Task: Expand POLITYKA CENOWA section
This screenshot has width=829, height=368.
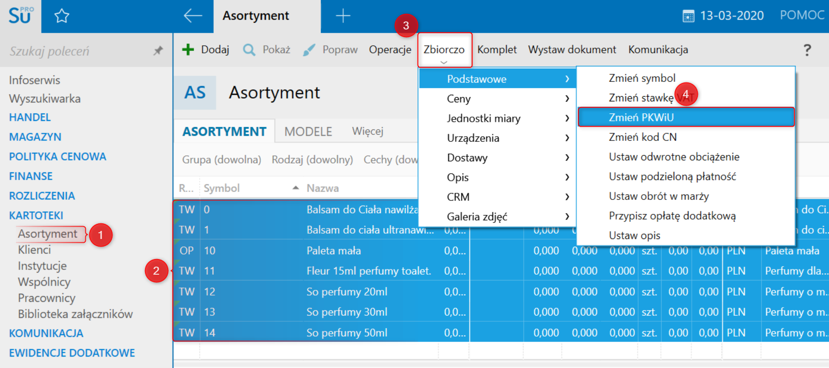Action: pos(57,157)
